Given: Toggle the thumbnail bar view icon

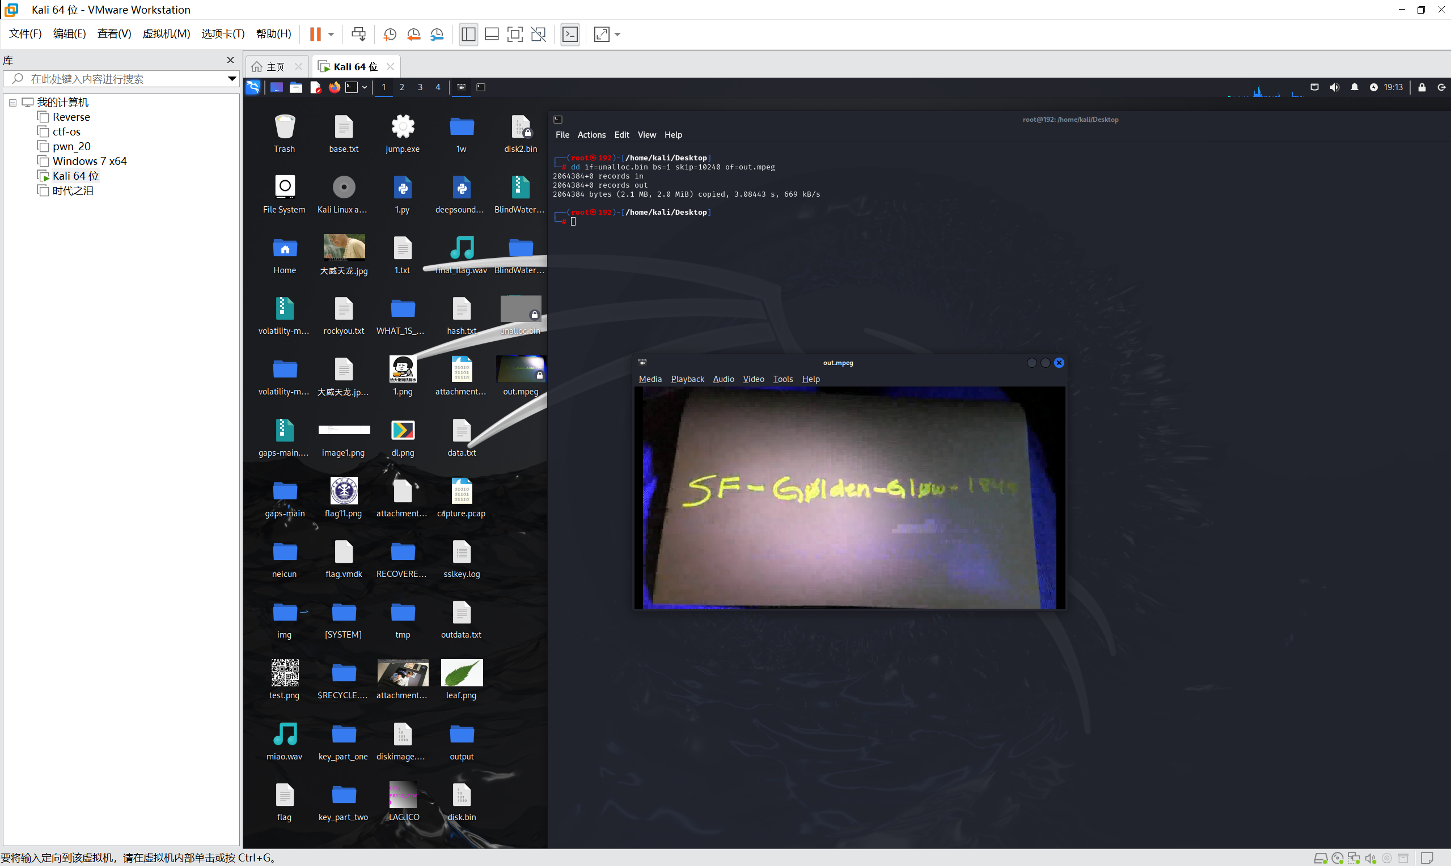Looking at the screenshot, I should click(492, 35).
